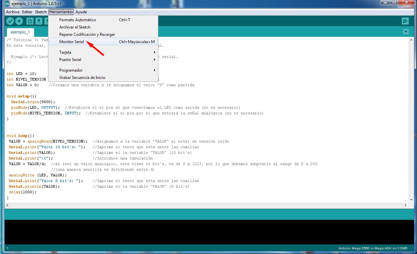The width and height of the screenshot is (417, 254).
Task: Maximize the Arduino window
Action: pyautogui.click(x=394, y=2)
